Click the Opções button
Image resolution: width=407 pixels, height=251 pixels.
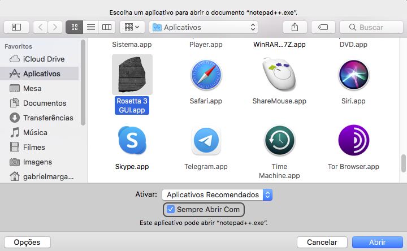click(27, 242)
